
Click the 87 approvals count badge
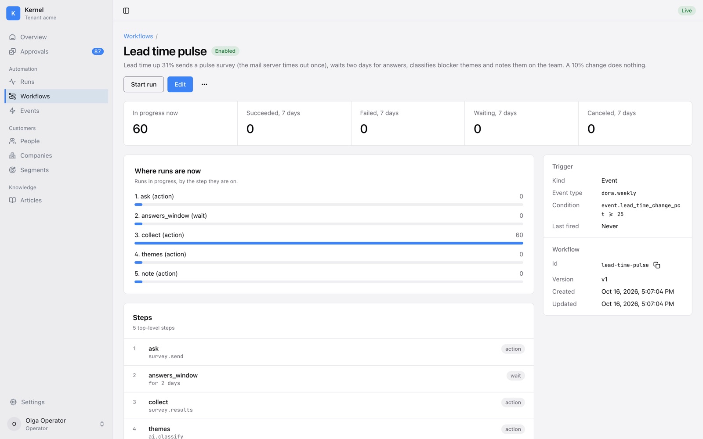click(x=98, y=51)
